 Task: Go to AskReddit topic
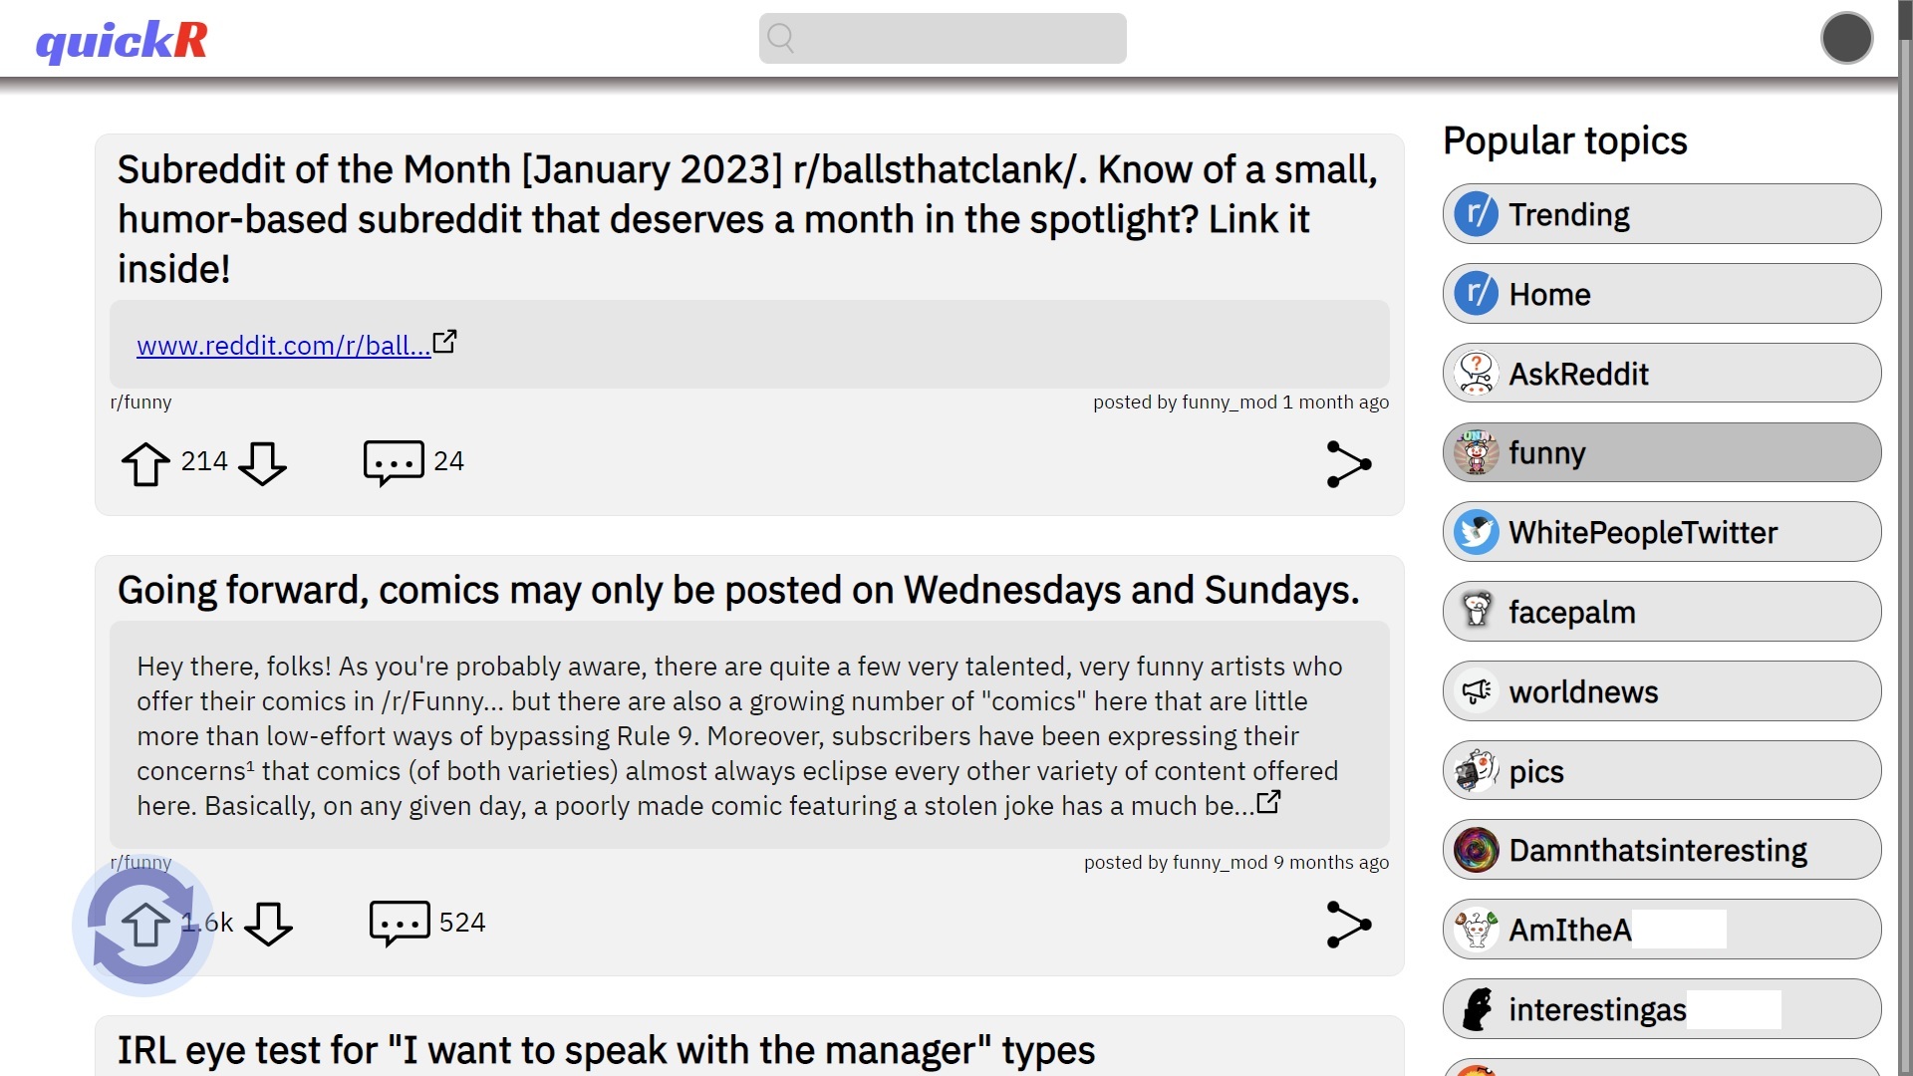1662,374
